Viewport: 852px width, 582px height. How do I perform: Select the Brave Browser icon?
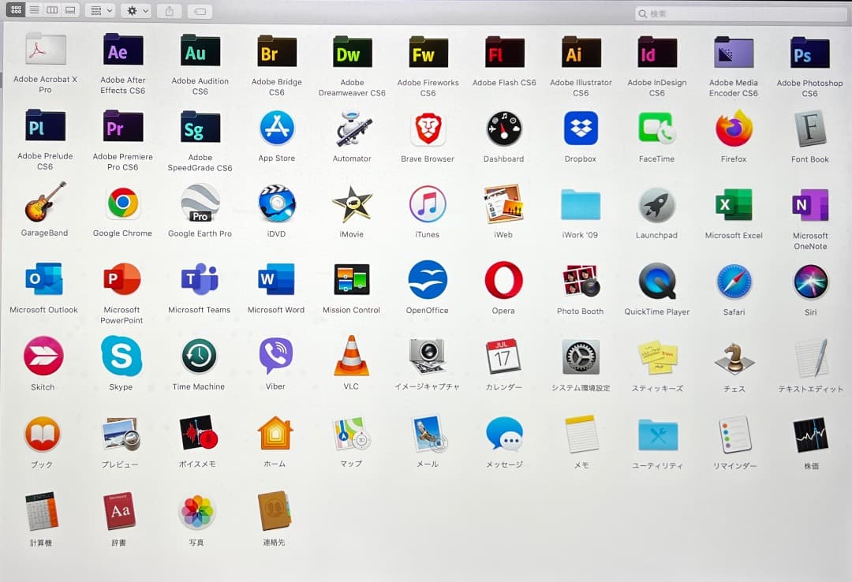coord(428,129)
